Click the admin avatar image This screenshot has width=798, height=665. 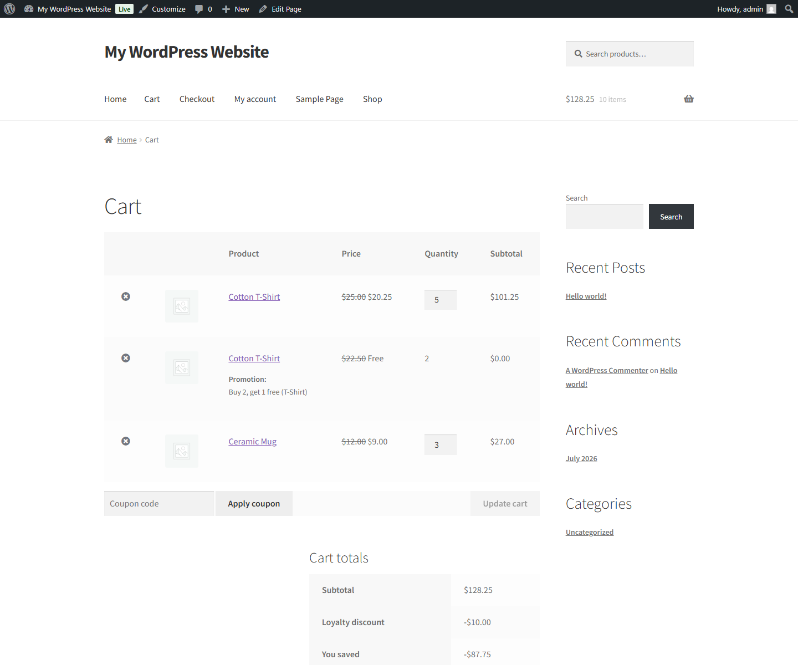pyautogui.click(x=771, y=9)
